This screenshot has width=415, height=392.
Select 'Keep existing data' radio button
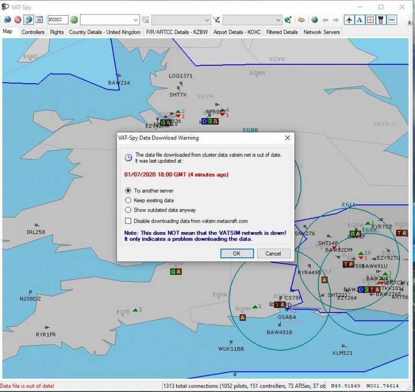(x=129, y=200)
